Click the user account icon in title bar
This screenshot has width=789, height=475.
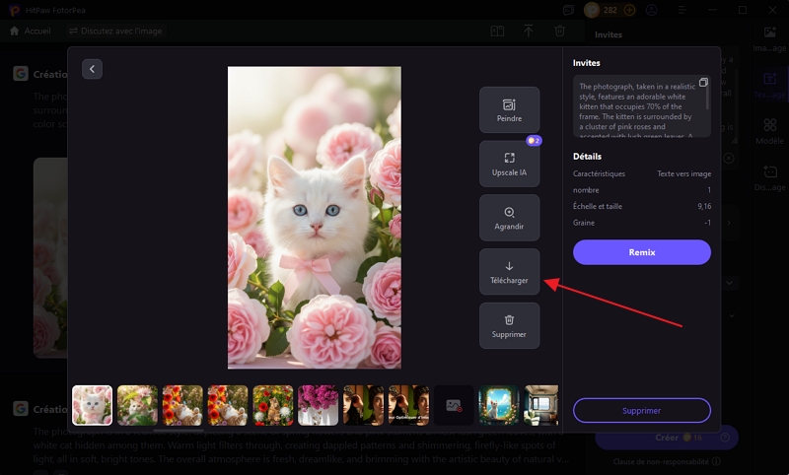pyautogui.click(x=652, y=10)
